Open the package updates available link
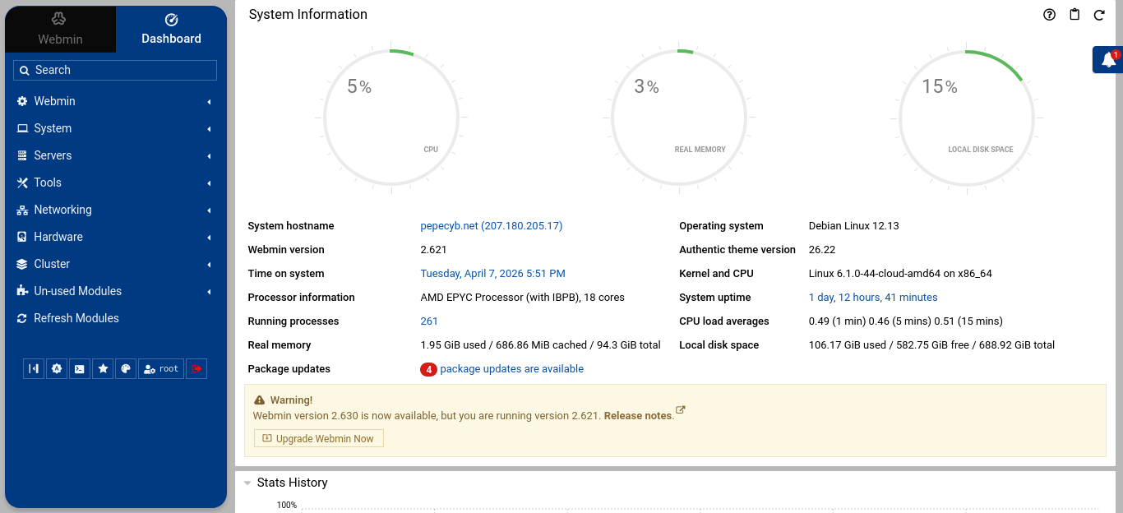The height and width of the screenshot is (513, 1123). pyautogui.click(x=511, y=369)
